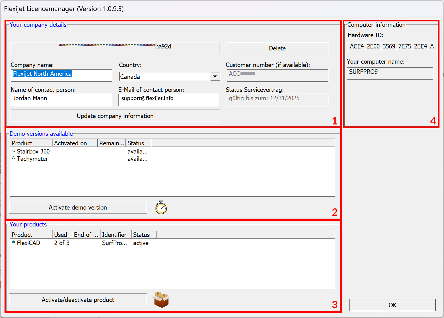Click the Tachymeter row bullet icon

(14, 158)
